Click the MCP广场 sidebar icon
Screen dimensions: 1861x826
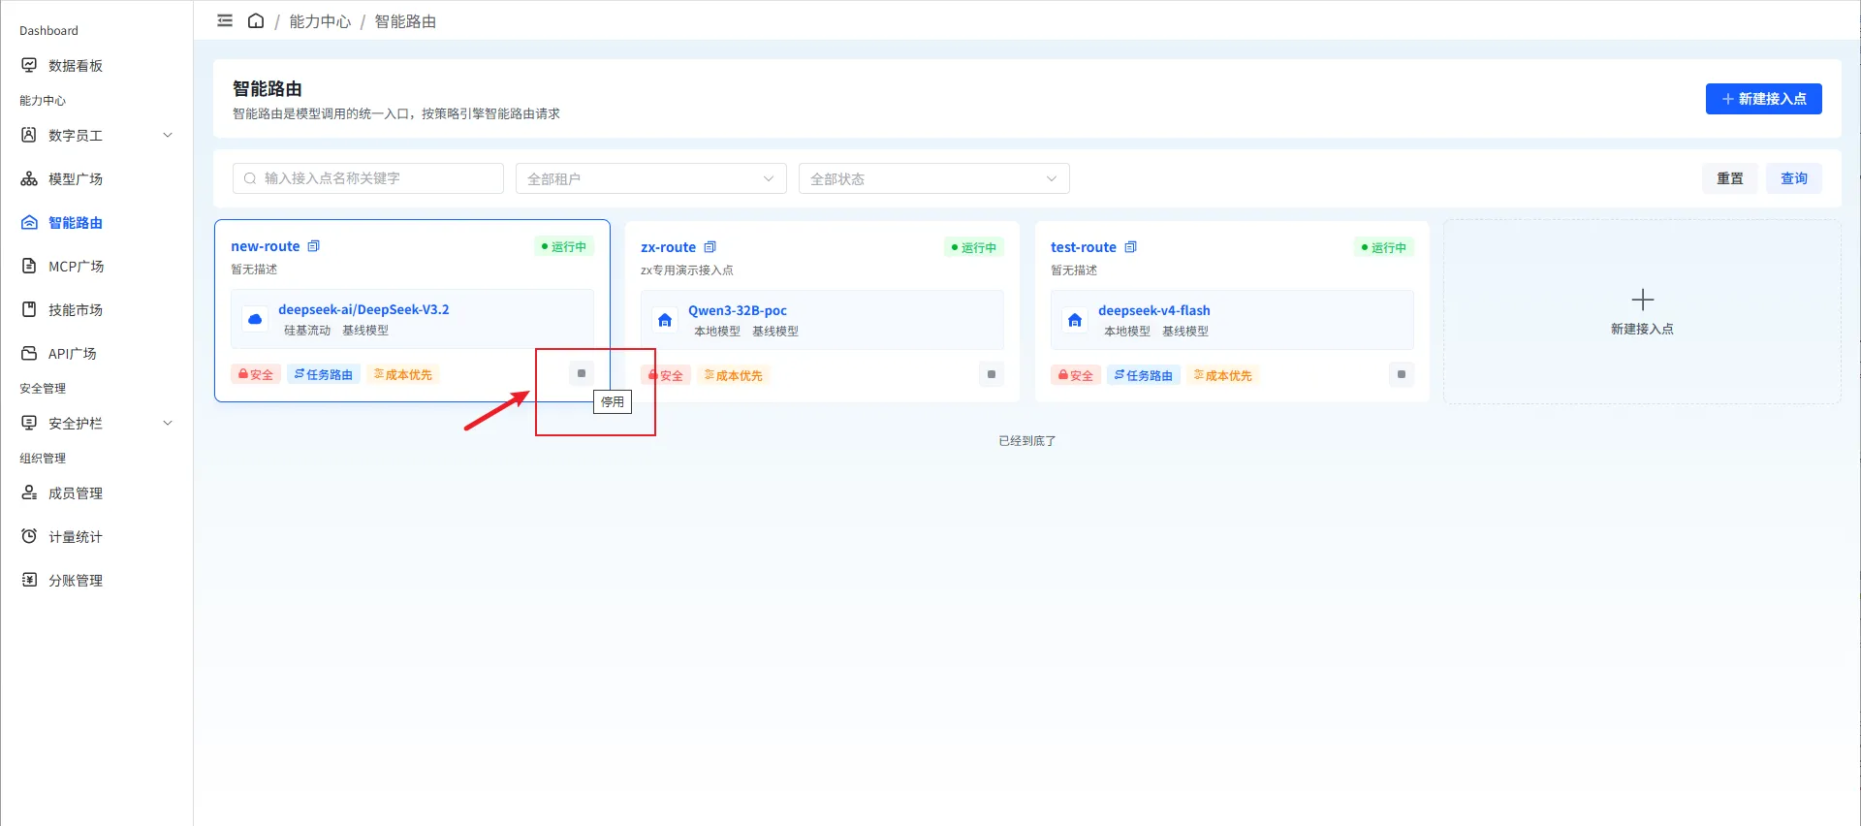pyautogui.click(x=29, y=266)
